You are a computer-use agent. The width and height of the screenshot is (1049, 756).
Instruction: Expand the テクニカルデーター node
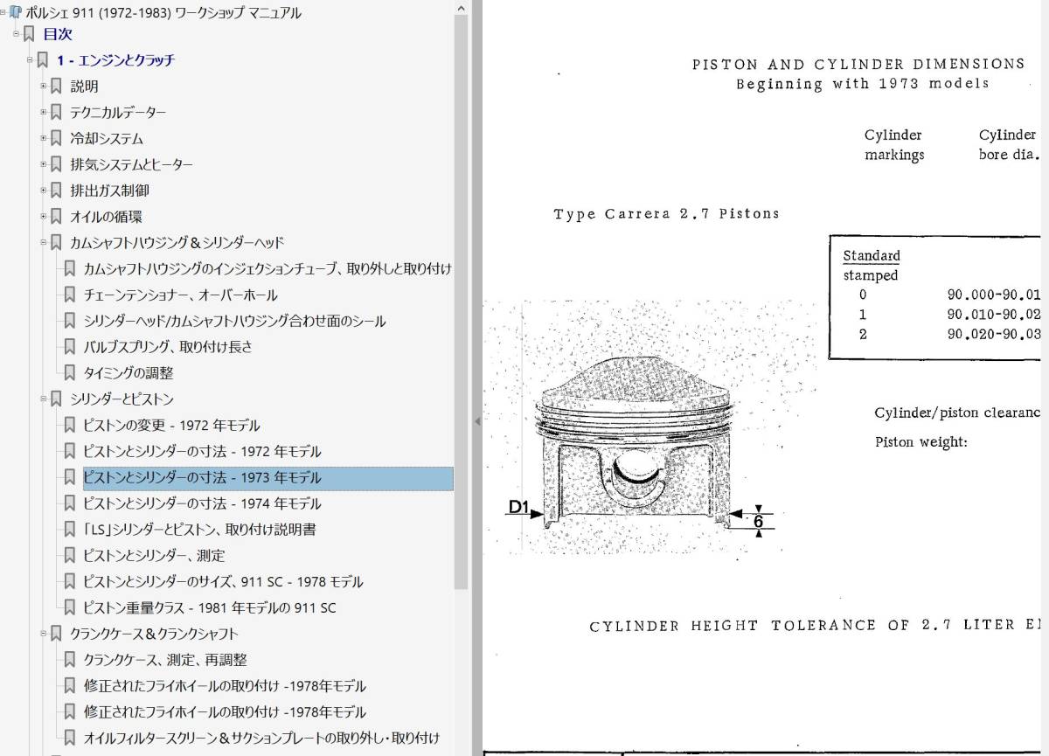(44, 112)
